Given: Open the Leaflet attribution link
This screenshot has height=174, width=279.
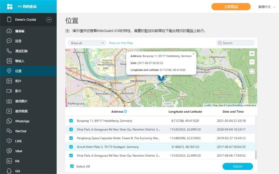Looking at the screenshot, I should (x=208, y=105).
